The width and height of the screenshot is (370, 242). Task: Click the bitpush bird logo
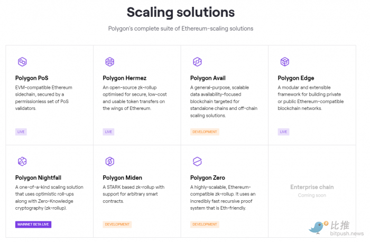coord(318,227)
